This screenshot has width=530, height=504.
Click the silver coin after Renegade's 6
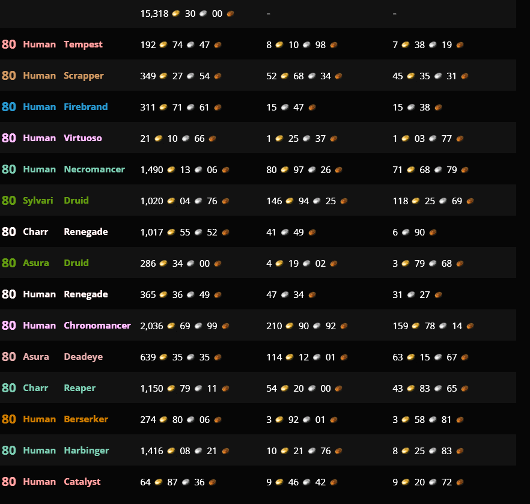point(406,232)
